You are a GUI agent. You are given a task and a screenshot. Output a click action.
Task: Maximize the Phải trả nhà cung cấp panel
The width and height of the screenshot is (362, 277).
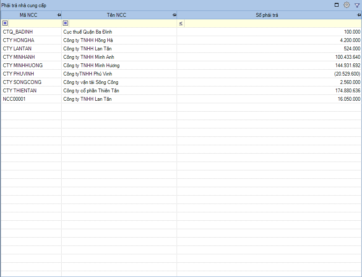(x=336, y=5)
